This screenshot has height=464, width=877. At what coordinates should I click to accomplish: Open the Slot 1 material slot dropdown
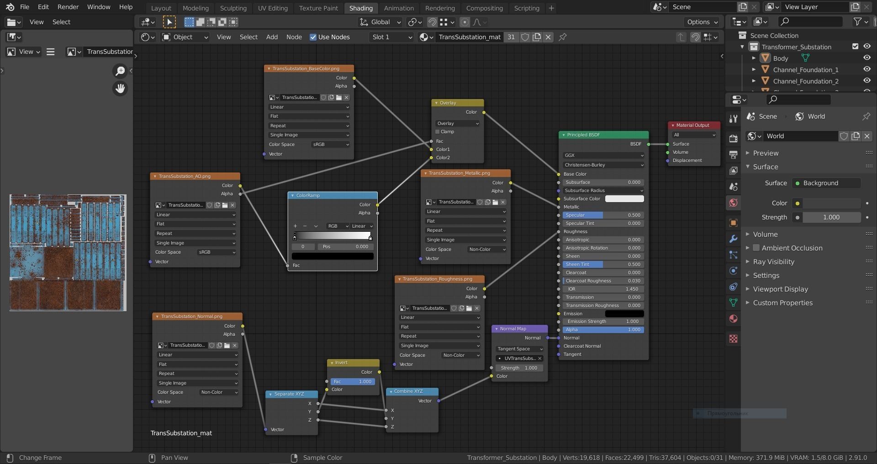(x=391, y=37)
